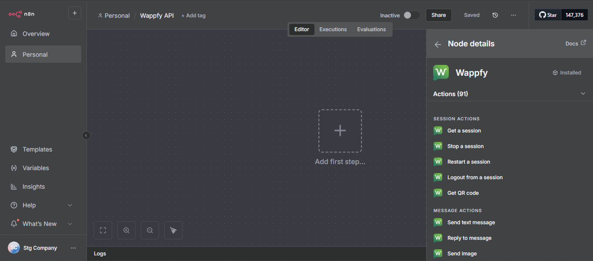Image resolution: width=593 pixels, height=261 pixels.
Task: Click the Message Actions heading
Action: 457,210
